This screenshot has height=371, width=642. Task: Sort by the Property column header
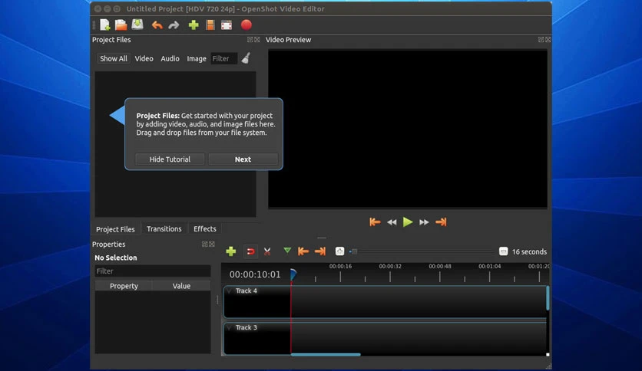click(x=124, y=286)
